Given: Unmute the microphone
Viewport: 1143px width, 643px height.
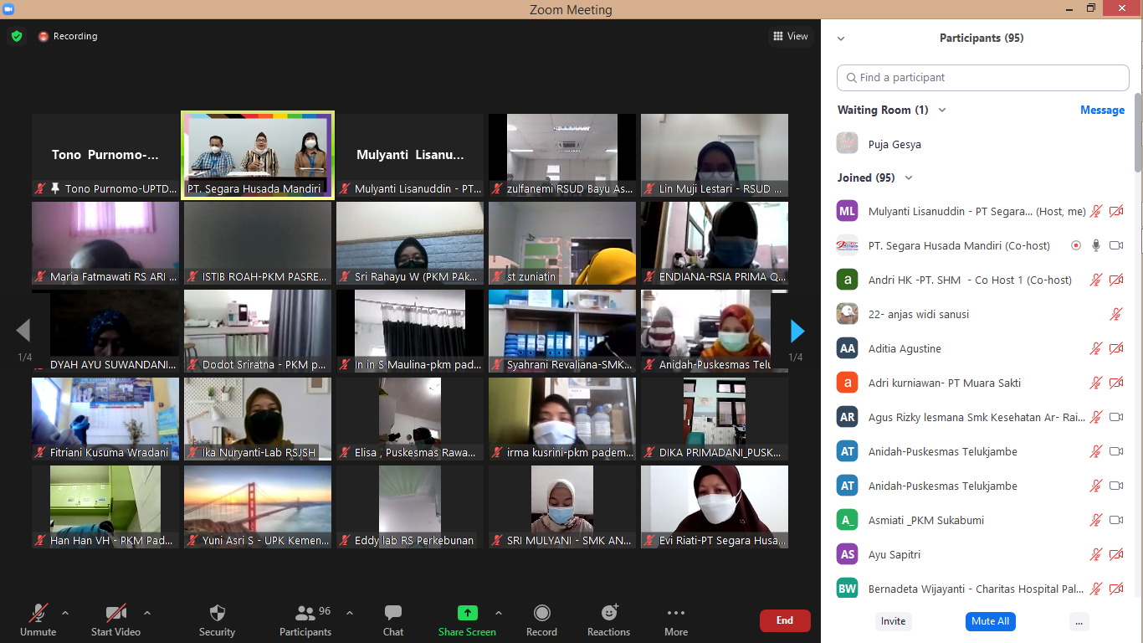Looking at the screenshot, I should click(x=38, y=620).
